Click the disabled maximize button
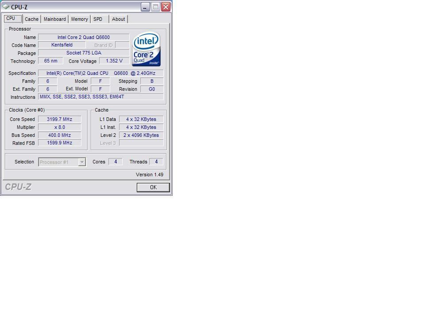The height and width of the screenshot is (326, 436). pyautogui.click(x=156, y=7)
